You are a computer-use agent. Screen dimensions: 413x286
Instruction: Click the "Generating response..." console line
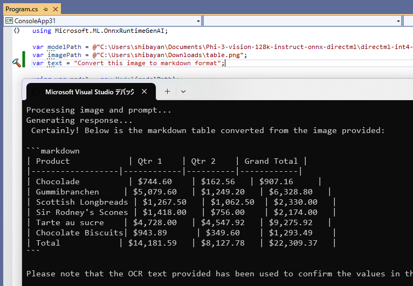click(x=79, y=120)
